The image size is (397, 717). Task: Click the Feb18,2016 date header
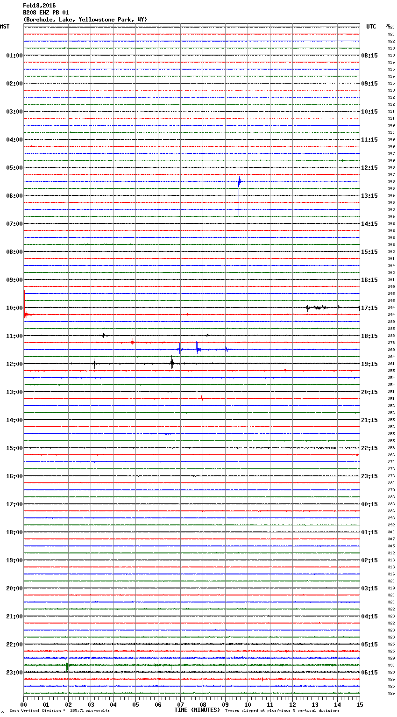tap(39, 6)
